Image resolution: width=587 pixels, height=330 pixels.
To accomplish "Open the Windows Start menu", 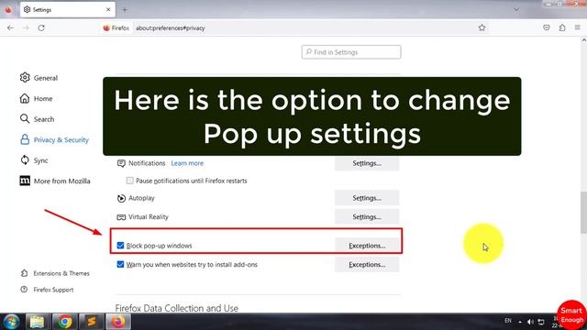I will [x=11, y=322].
